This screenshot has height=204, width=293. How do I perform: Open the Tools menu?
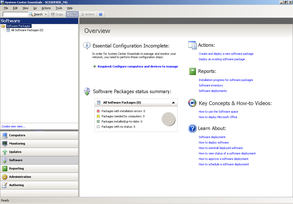tap(59, 8)
